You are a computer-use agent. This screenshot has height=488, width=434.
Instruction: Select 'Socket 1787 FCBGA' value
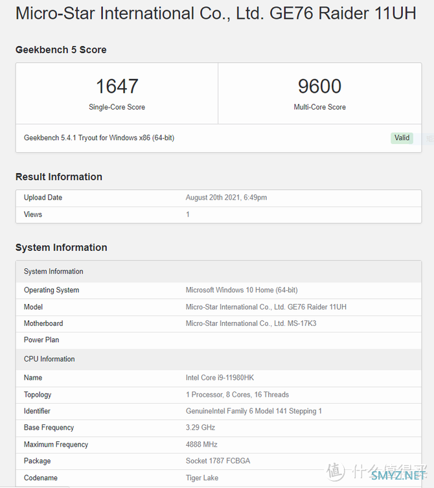pos(218,461)
